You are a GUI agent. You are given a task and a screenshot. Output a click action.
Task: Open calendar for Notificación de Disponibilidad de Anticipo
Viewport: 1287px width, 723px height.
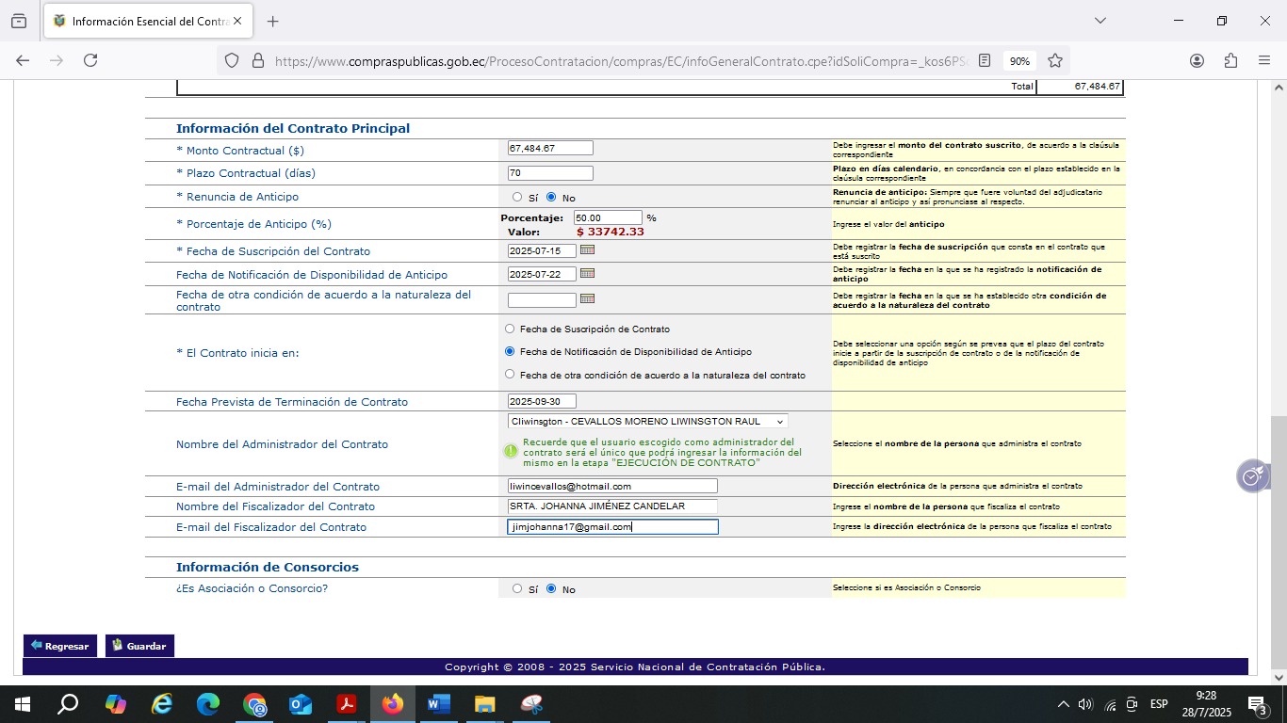click(587, 274)
